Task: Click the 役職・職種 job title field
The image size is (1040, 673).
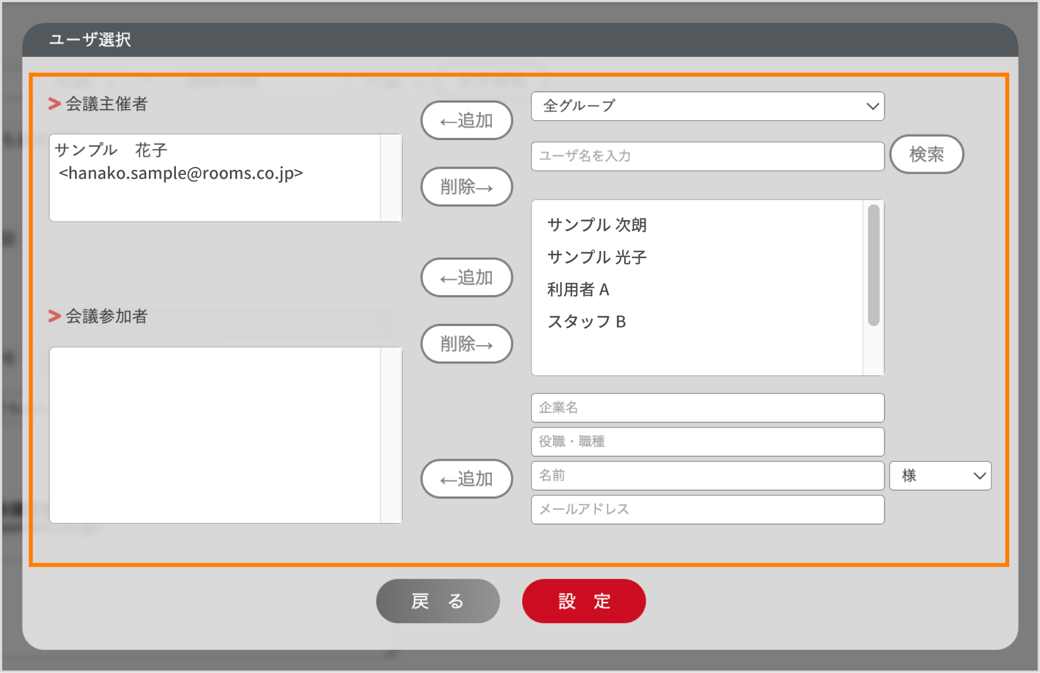Action: (707, 441)
